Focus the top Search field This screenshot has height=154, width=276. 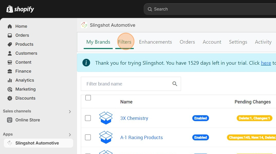(x=210, y=9)
